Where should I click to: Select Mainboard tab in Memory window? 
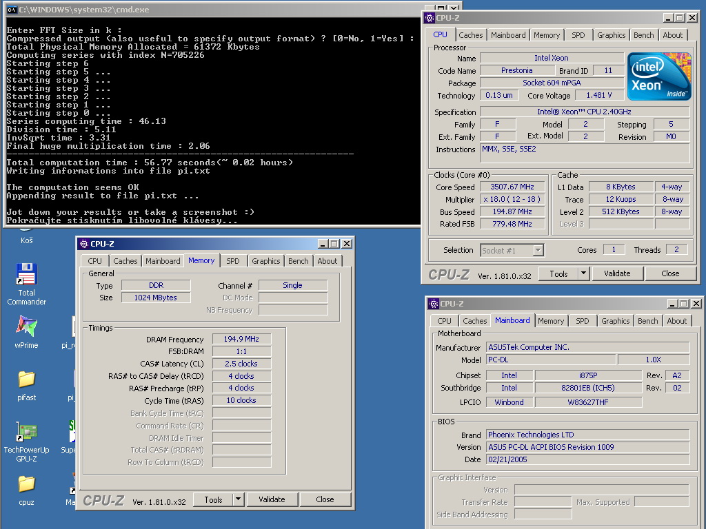[163, 261]
